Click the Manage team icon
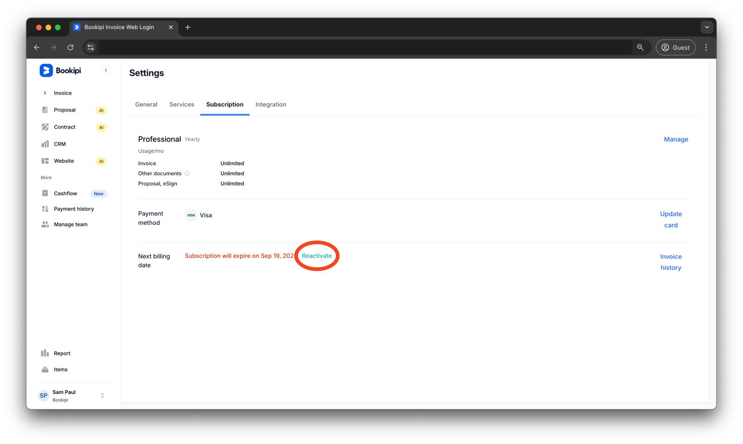743x444 pixels. [x=45, y=224]
